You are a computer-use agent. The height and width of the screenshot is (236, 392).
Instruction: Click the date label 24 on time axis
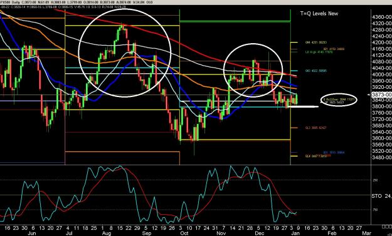[206, 228]
